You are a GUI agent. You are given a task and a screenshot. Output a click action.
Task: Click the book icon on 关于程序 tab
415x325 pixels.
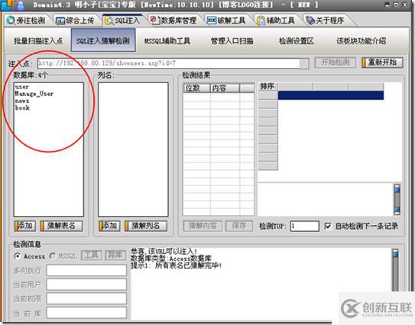click(310, 21)
